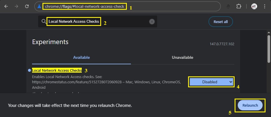Open the Extensions puzzle icon
This screenshot has width=271, height=117.
[239, 6]
